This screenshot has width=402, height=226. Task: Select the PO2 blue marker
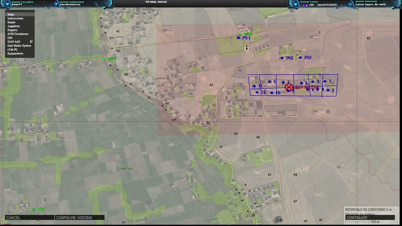tap(282, 58)
